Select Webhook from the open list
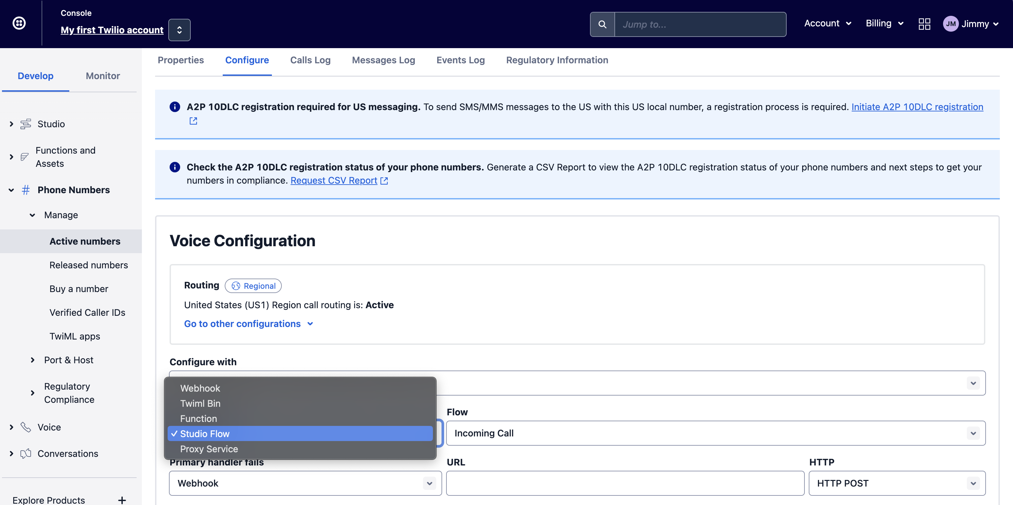1013x505 pixels. tap(200, 388)
